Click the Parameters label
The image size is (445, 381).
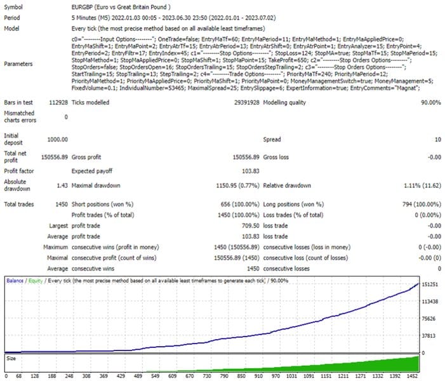click(18, 64)
